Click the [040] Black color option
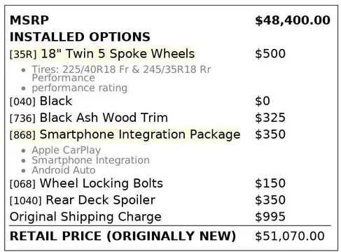341x252 pixels. pos(41,101)
